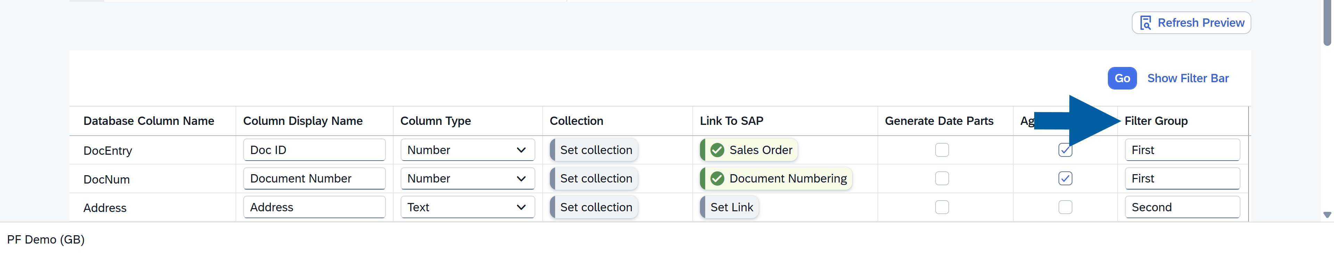Click the Database Column Name header
Screen dimensions: 1334x255
(x=149, y=121)
